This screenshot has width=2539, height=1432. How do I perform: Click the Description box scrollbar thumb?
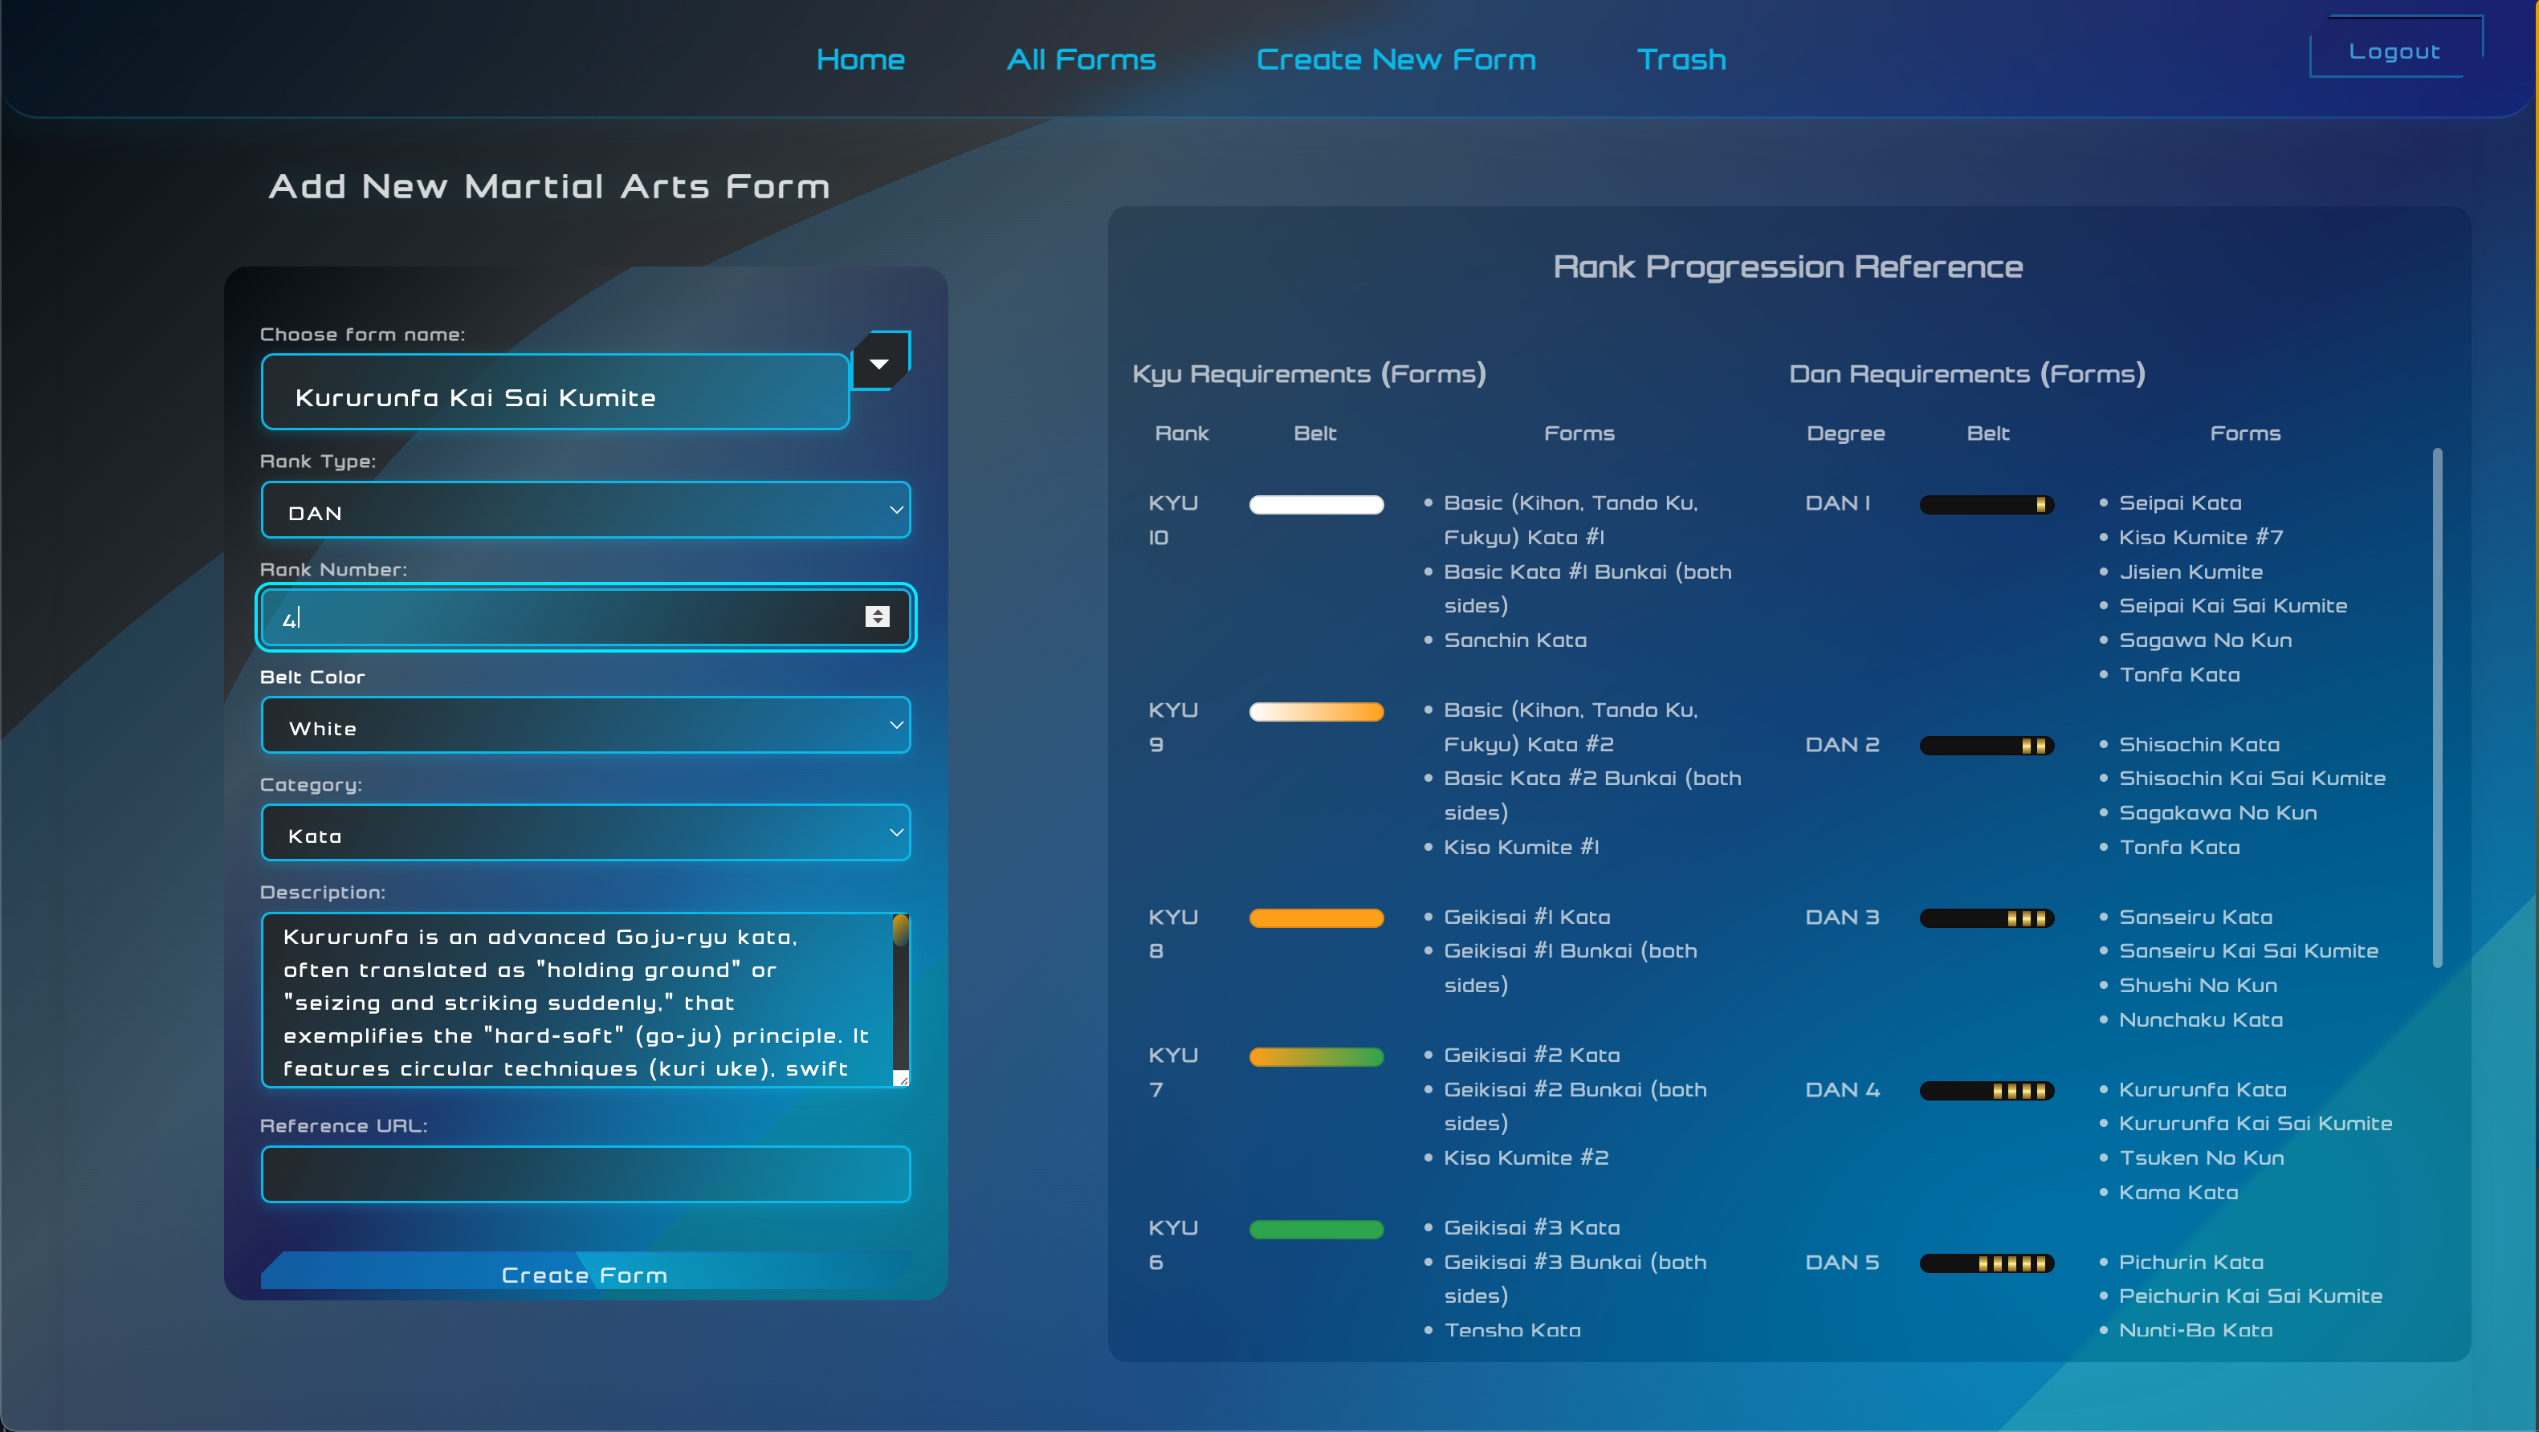(x=900, y=930)
